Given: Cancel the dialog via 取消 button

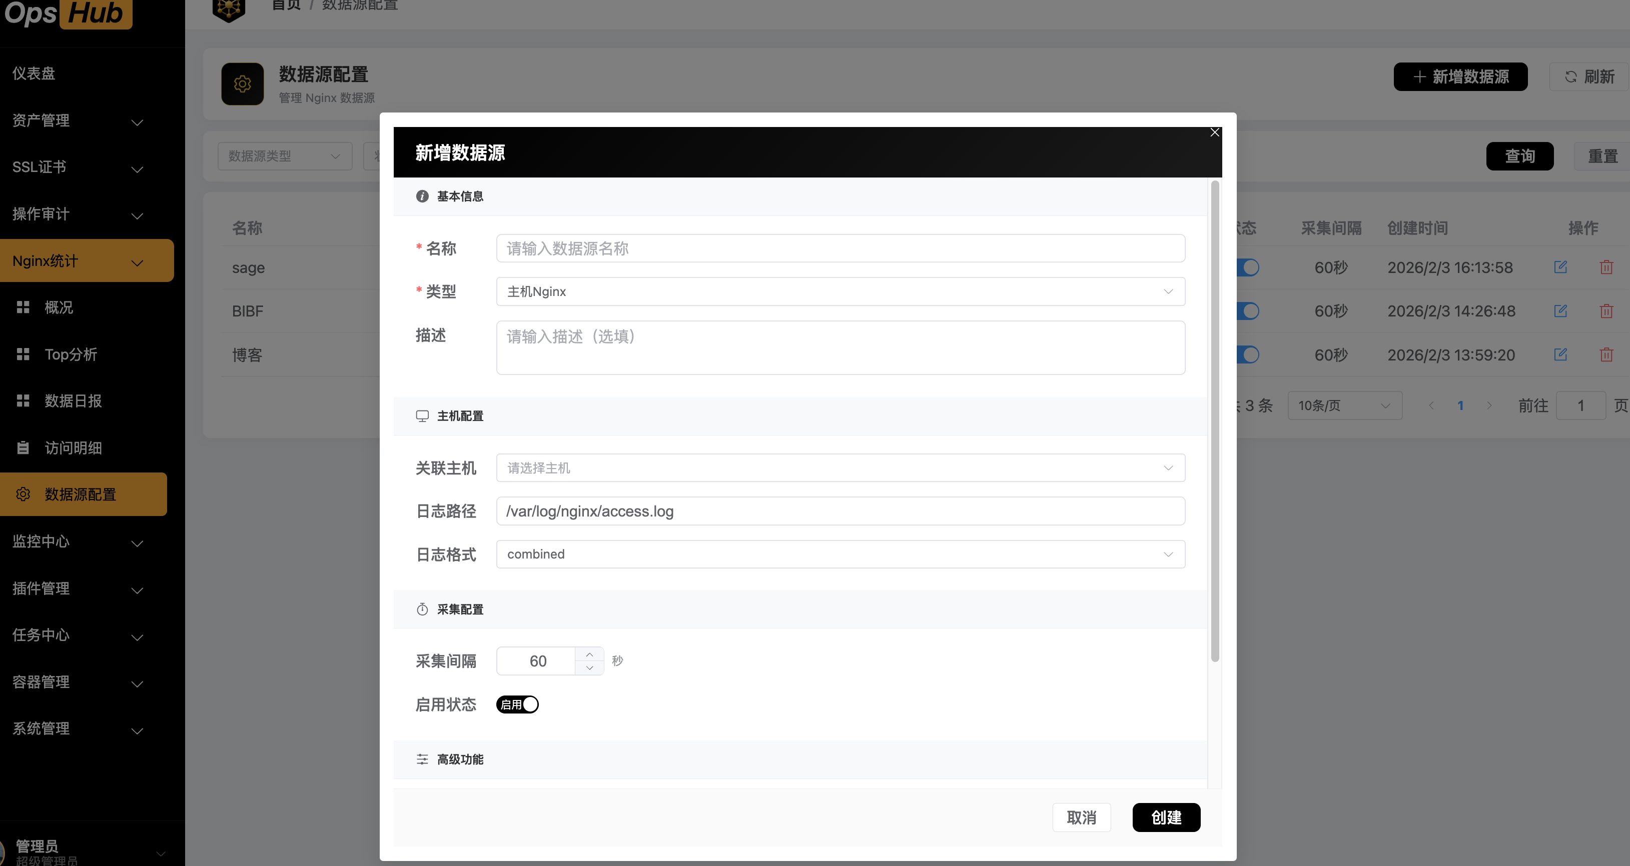Looking at the screenshot, I should click(1081, 817).
